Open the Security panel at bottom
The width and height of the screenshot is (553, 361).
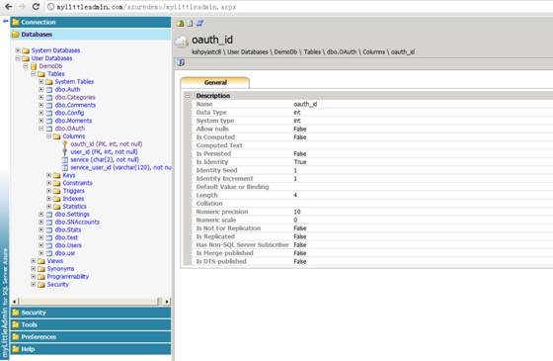[91, 313]
